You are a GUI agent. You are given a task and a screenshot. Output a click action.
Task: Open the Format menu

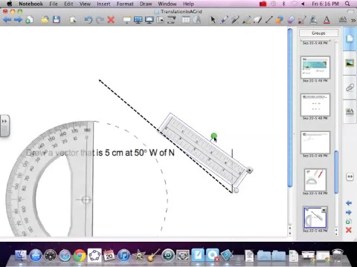tap(125, 4)
